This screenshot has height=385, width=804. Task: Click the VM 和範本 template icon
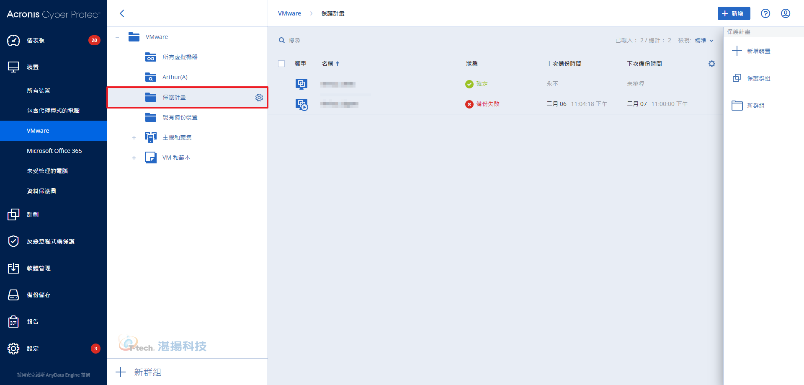point(151,158)
